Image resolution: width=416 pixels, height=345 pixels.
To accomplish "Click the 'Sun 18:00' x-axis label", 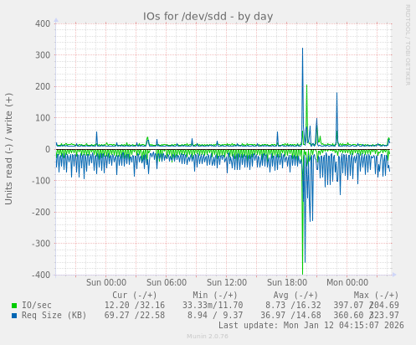I will 287,282.
